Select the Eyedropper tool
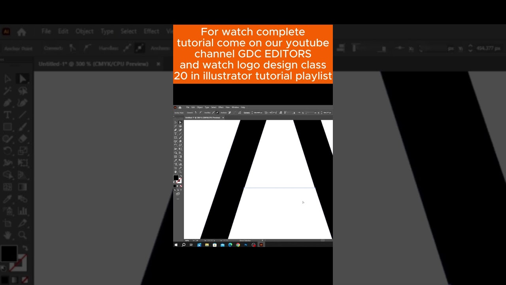This screenshot has height=285, width=506. click(176, 160)
